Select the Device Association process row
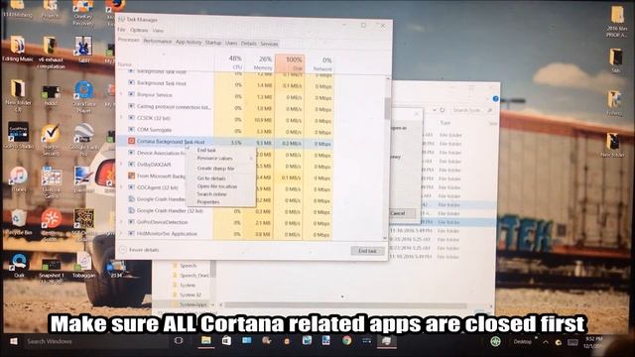 tap(225, 154)
